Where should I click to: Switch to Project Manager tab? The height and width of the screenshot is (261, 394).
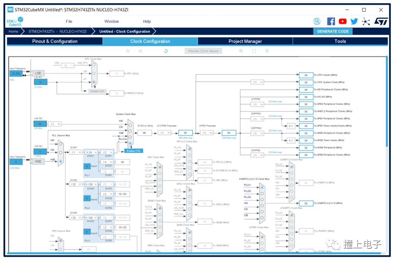(245, 41)
